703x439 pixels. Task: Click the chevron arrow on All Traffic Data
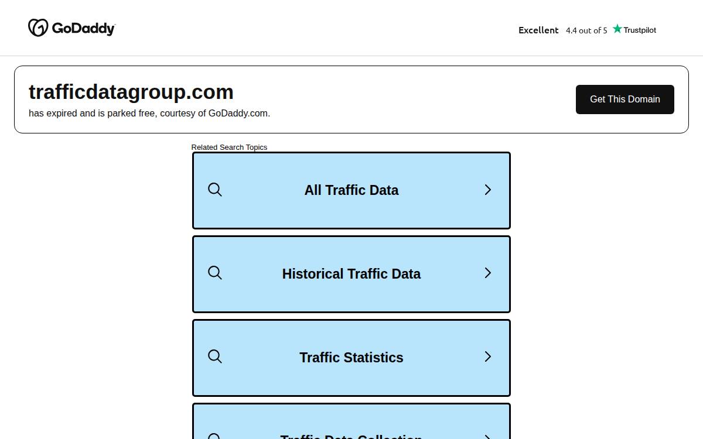487,190
